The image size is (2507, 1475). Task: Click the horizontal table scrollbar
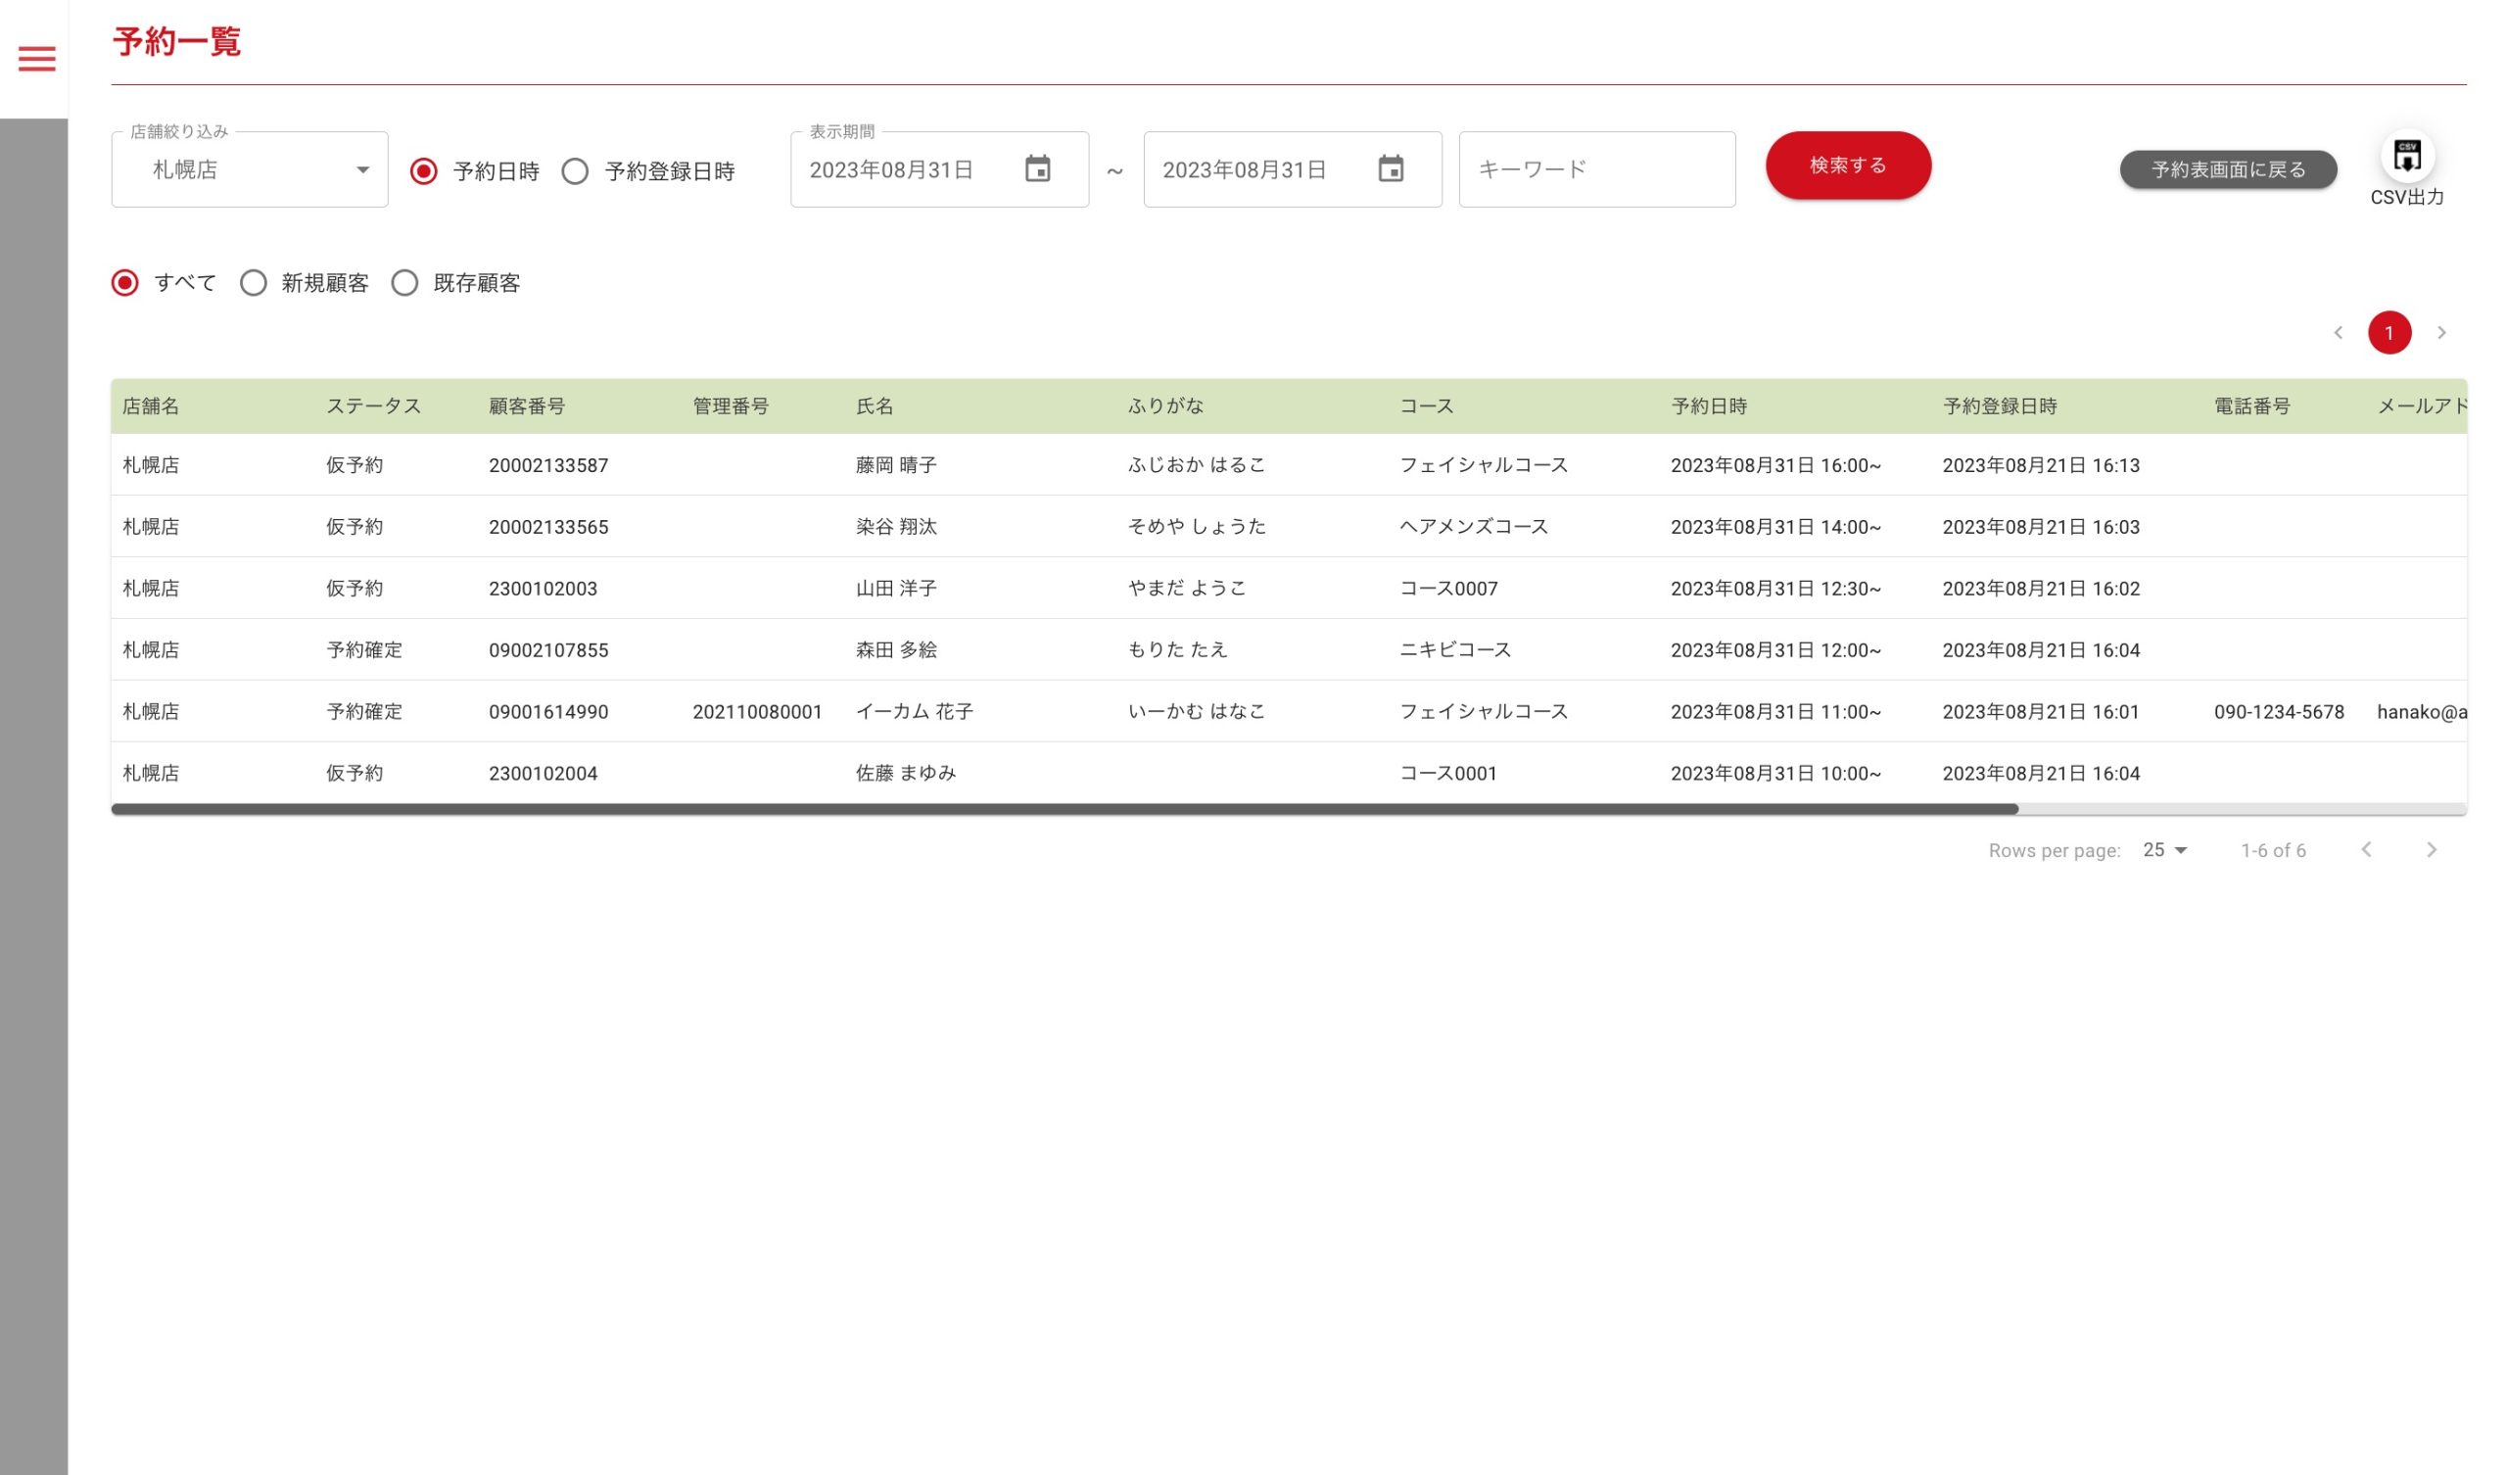click(x=1064, y=809)
